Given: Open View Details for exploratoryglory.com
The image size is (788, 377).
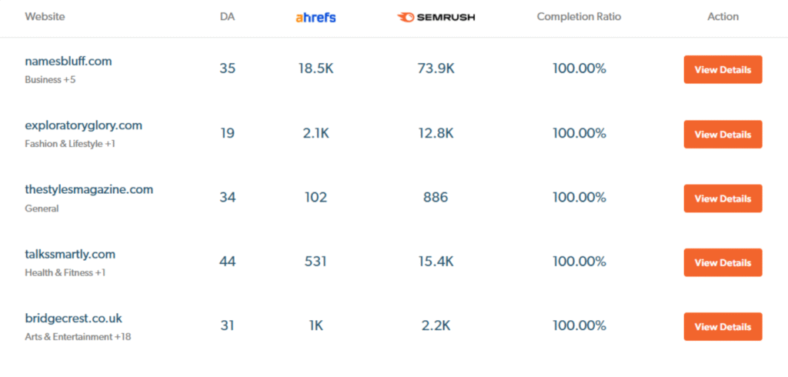Looking at the screenshot, I should click(723, 134).
